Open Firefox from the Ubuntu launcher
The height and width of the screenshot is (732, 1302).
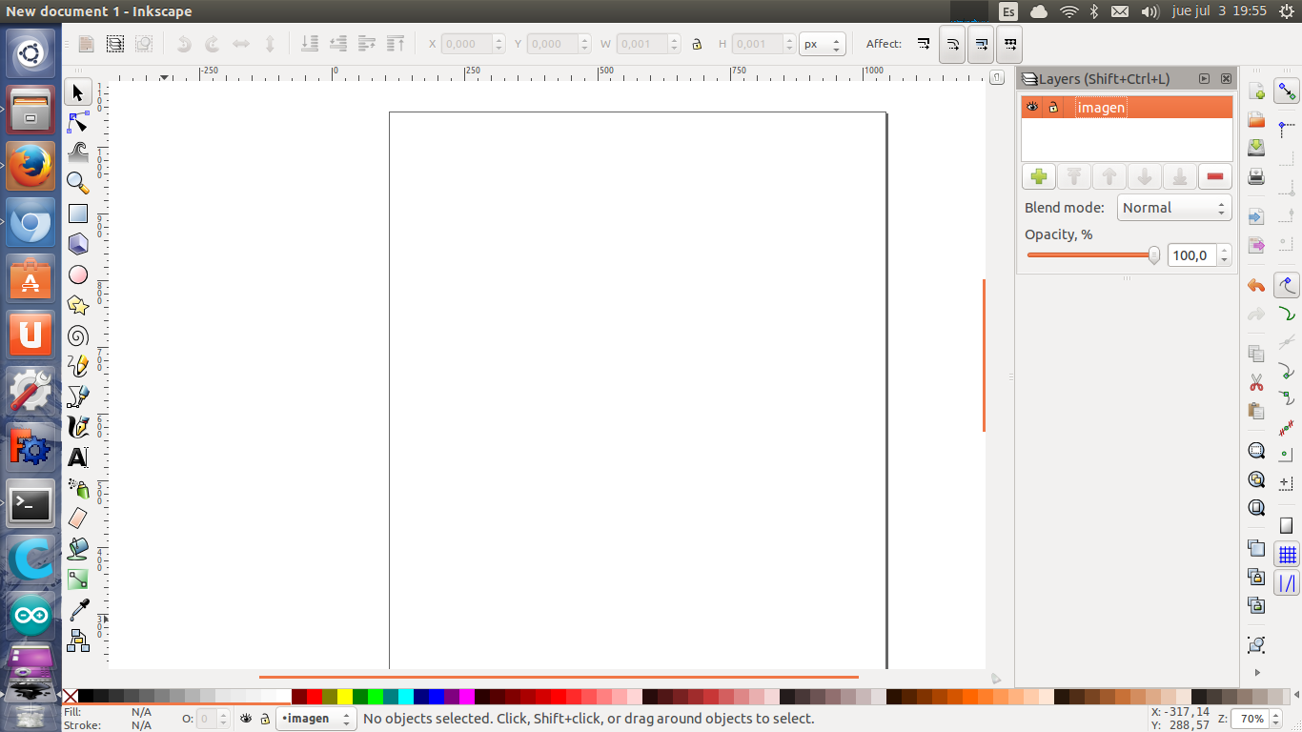(x=31, y=166)
